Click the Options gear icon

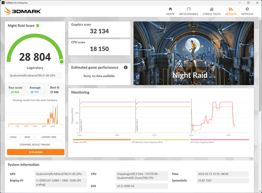[247, 9]
